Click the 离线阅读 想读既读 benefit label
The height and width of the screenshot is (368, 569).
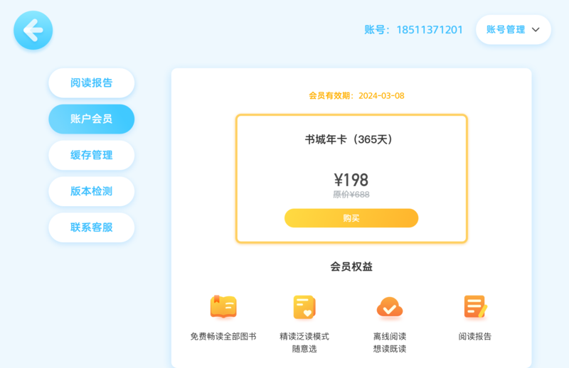pos(389,342)
